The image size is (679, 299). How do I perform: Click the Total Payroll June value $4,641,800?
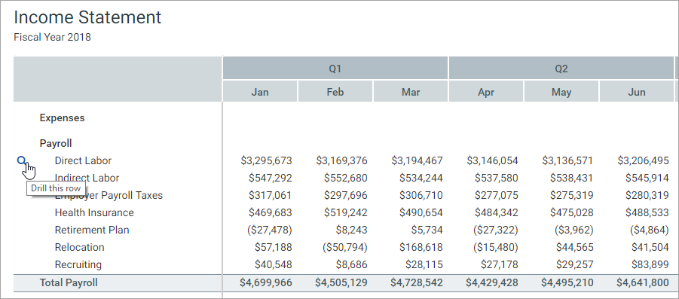pos(643,282)
